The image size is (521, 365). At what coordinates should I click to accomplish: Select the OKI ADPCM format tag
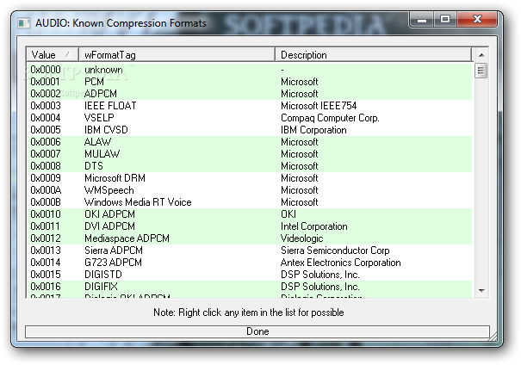click(x=109, y=214)
